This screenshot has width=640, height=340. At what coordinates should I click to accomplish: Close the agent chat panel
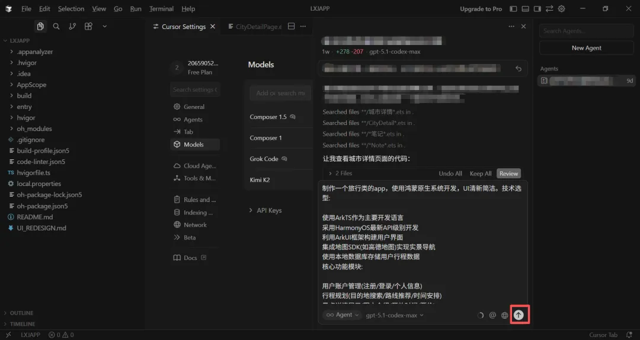(x=524, y=26)
